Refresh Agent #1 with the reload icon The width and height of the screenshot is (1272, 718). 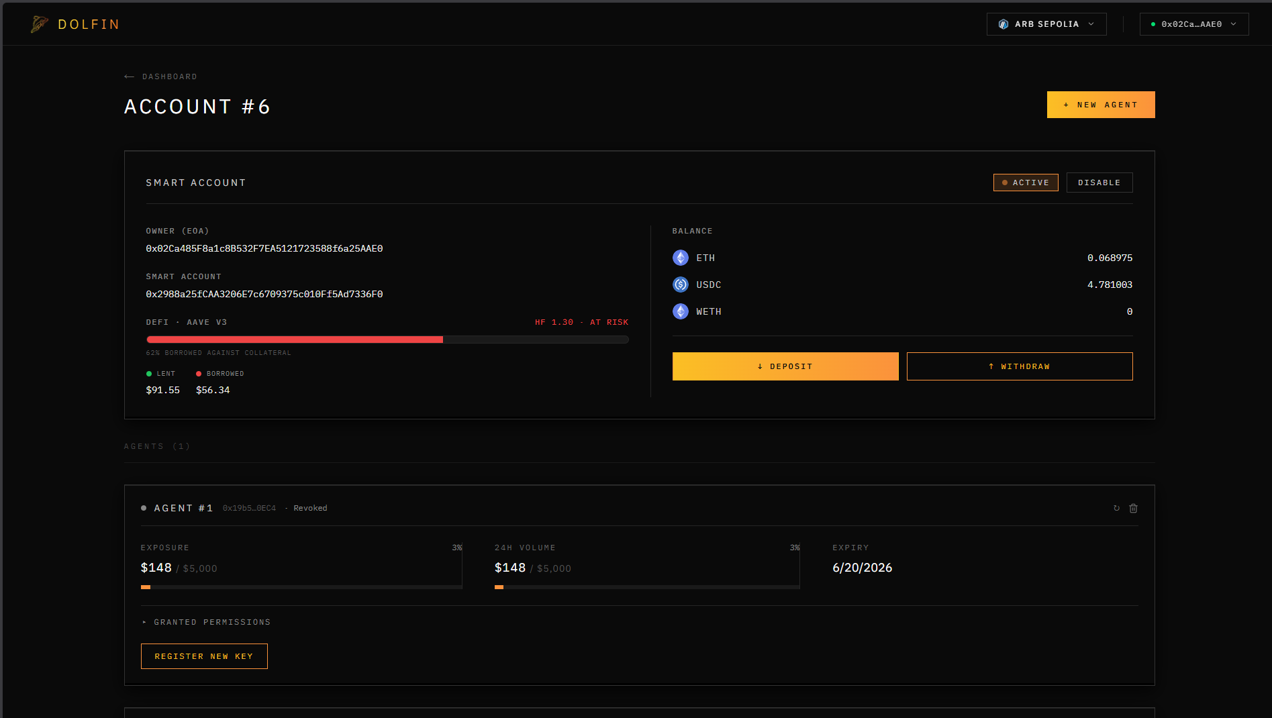(x=1117, y=508)
